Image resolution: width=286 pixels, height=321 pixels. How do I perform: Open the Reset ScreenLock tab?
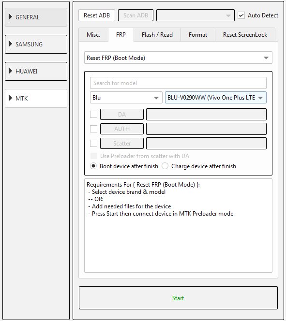245,35
